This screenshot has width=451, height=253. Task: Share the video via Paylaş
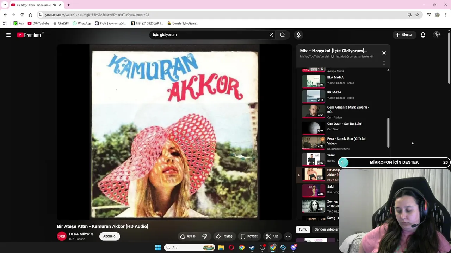point(224,236)
